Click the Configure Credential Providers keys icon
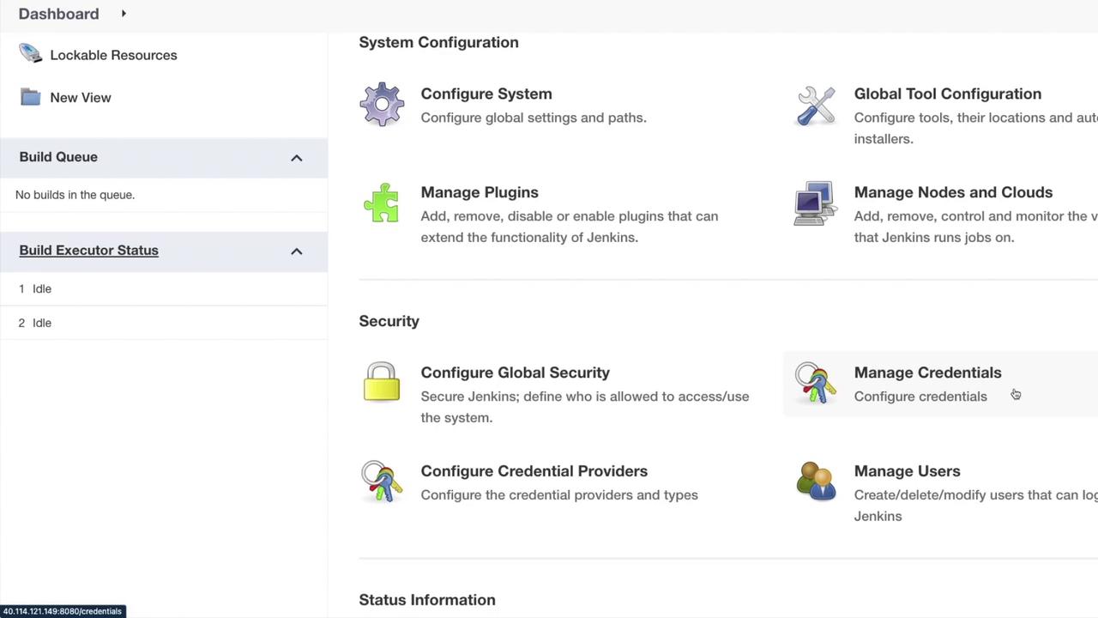 pyautogui.click(x=382, y=482)
